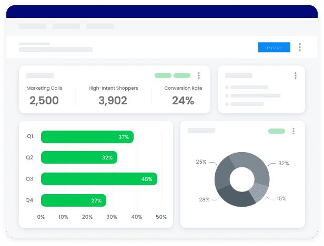Click the Marketing Calls value 2,500

tap(44, 101)
